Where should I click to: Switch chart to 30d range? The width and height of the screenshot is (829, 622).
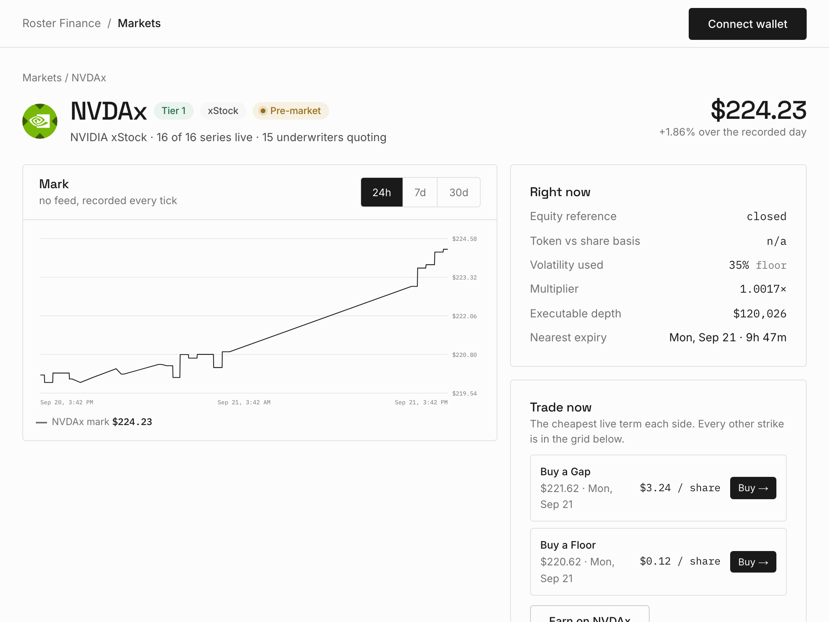459,193
